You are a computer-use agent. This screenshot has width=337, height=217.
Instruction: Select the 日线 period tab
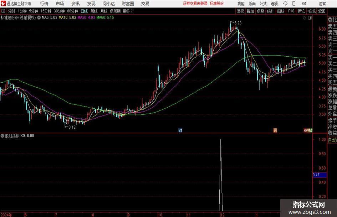click(x=84, y=11)
